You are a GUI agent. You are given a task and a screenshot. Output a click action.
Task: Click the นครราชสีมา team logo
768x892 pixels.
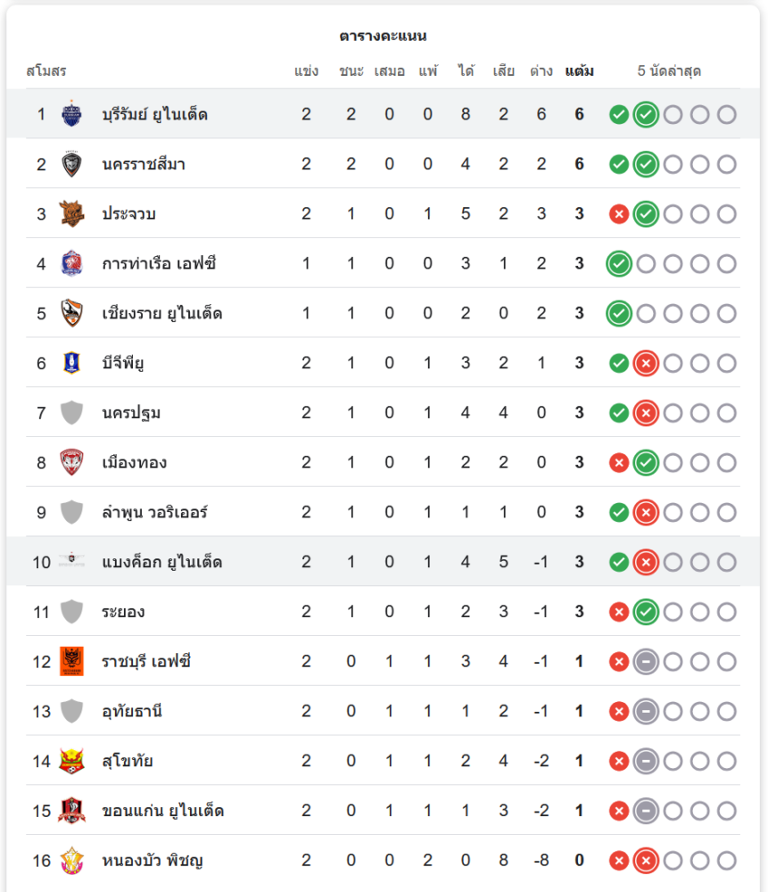tap(71, 164)
